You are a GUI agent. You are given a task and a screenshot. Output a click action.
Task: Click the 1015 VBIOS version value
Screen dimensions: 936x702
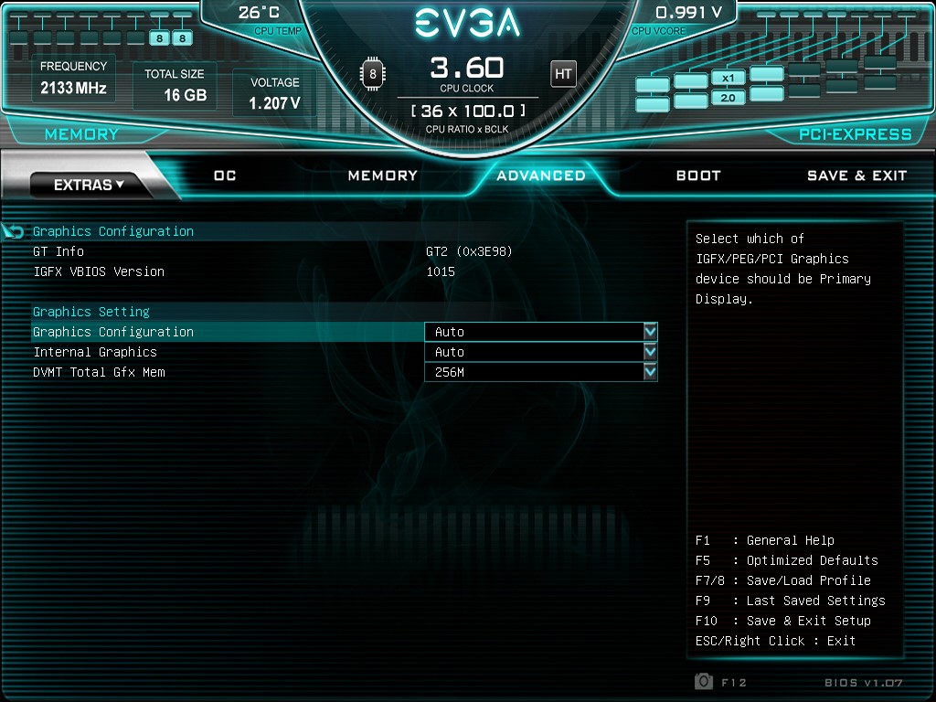click(x=441, y=271)
